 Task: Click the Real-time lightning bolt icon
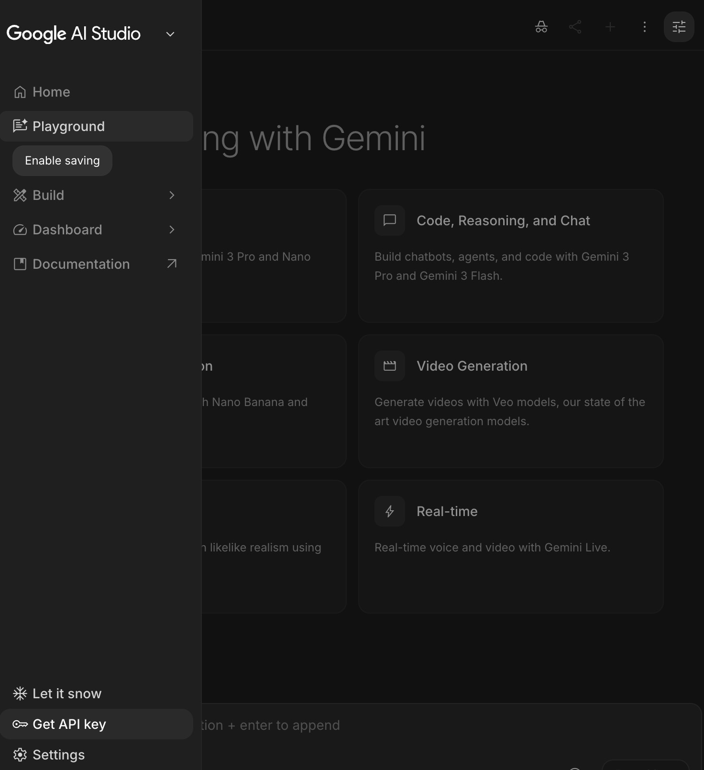390,511
